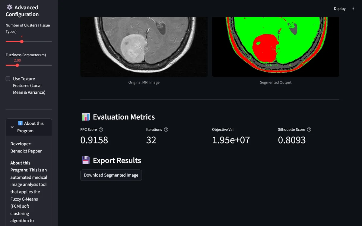Click the Silhouette Score help icon
Image resolution: width=362 pixels, height=226 pixels.
(x=309, y=130)
